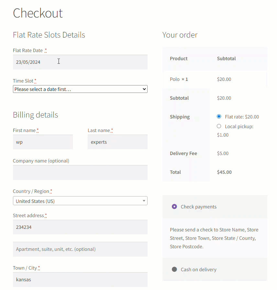
Task: Click the country dropdown arrow
Action: point(144,201)
